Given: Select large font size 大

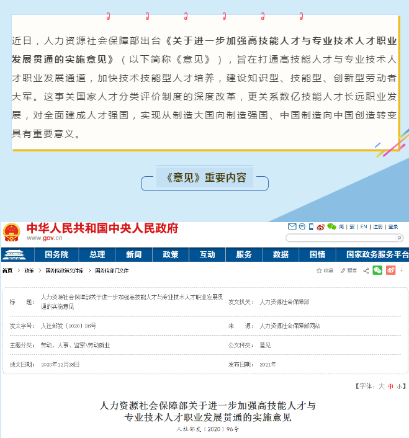Looking at the screenshot, I should click(x=382, y=386).
